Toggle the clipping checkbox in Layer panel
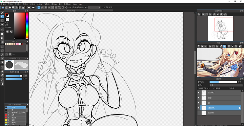Screen dimensions: 244x126 [214, 88]
